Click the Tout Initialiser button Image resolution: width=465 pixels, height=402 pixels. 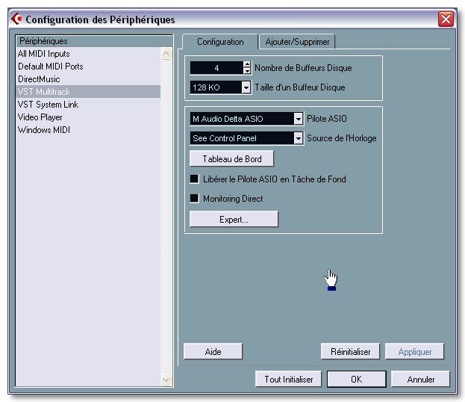coord(289,379)
